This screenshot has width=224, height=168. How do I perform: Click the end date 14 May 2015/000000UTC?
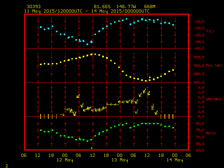(120, 11)
